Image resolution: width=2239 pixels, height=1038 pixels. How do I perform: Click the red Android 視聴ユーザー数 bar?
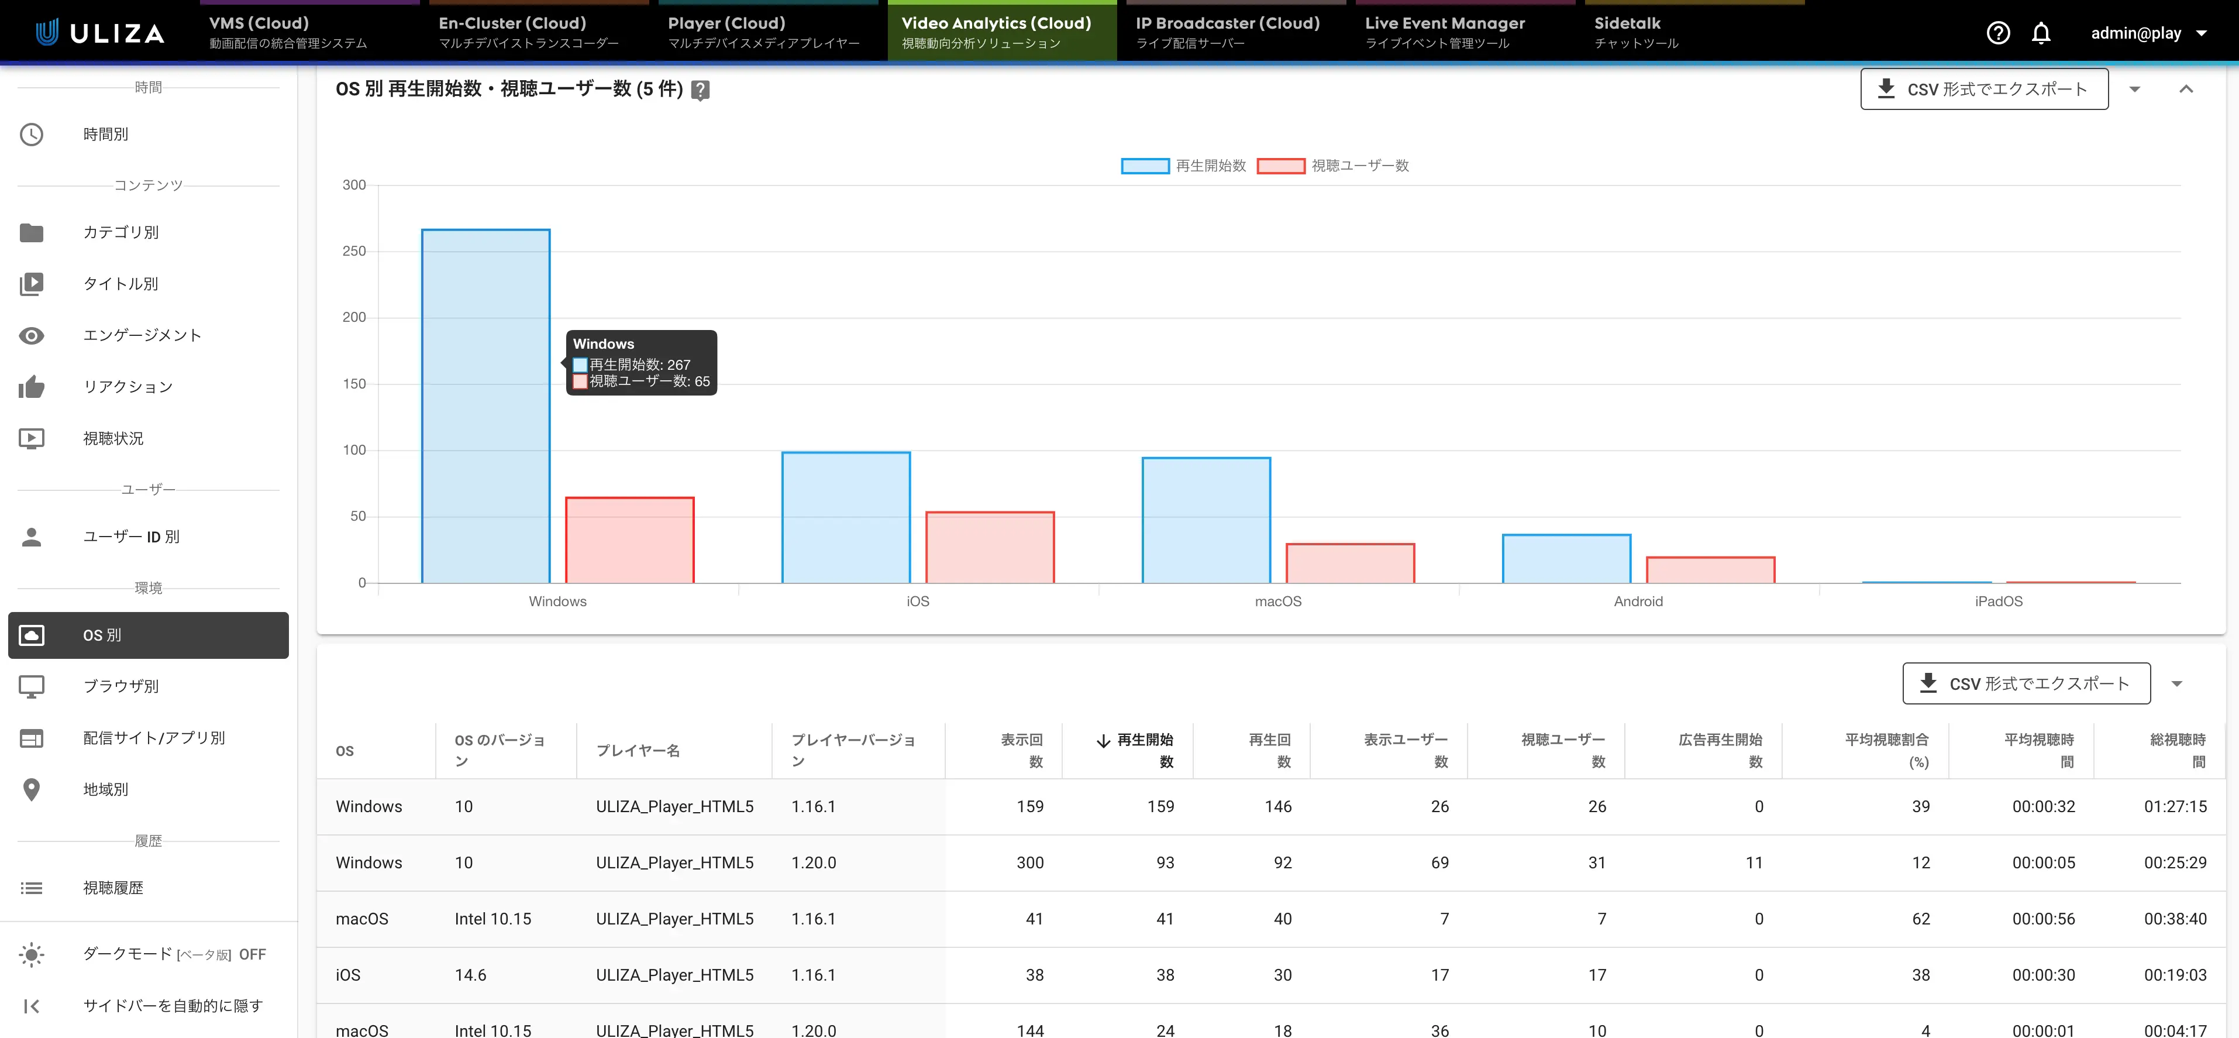point(1710,570)
